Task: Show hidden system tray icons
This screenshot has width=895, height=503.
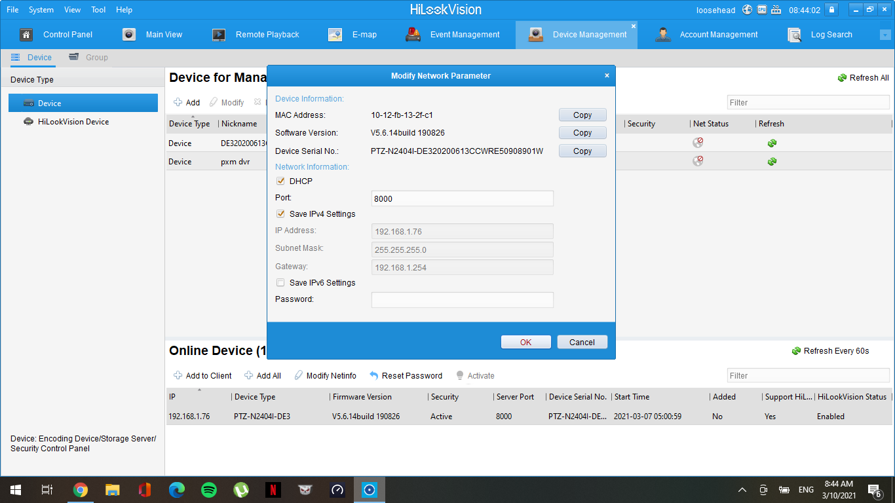Action: pos(742,490)
